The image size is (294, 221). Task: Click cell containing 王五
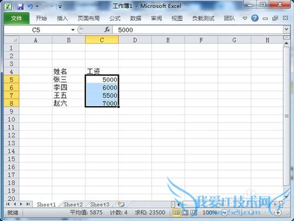pos(69,95)
